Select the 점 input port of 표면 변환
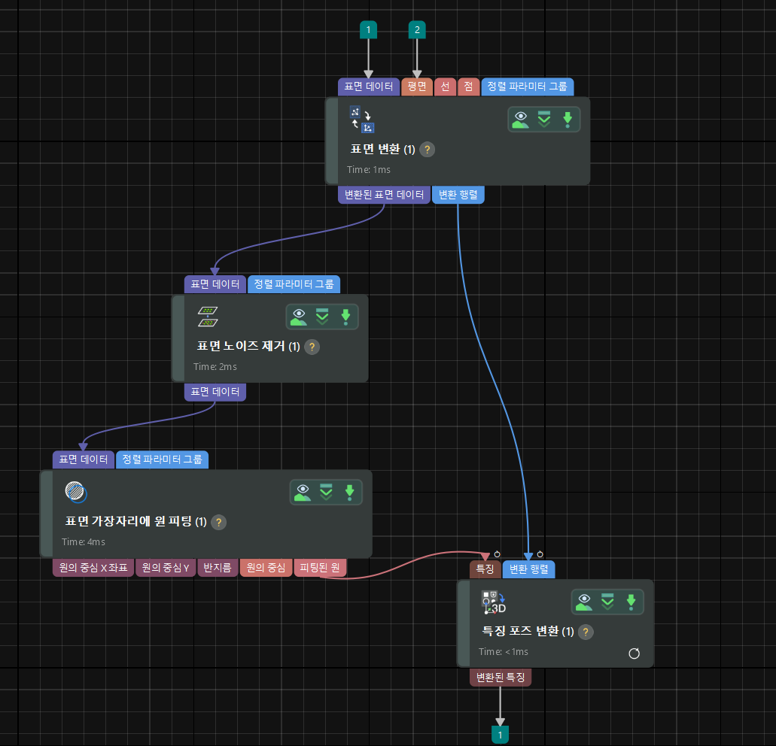776x746 pixels. pos(469,86)
